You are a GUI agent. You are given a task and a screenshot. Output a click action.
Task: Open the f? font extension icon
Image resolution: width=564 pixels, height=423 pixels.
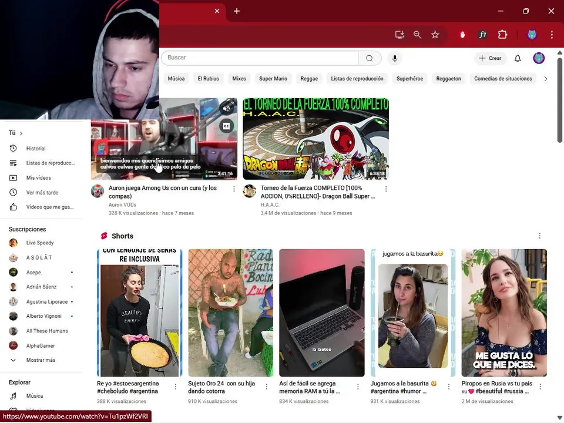tap(482, 35)
